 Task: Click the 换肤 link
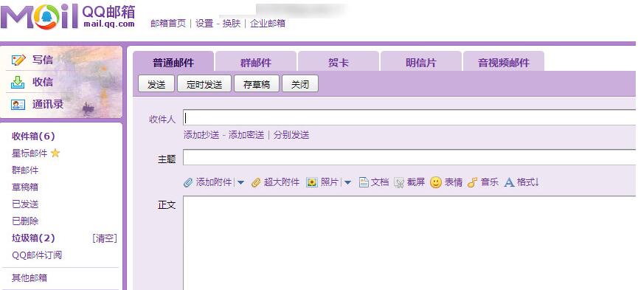[232, 23]
